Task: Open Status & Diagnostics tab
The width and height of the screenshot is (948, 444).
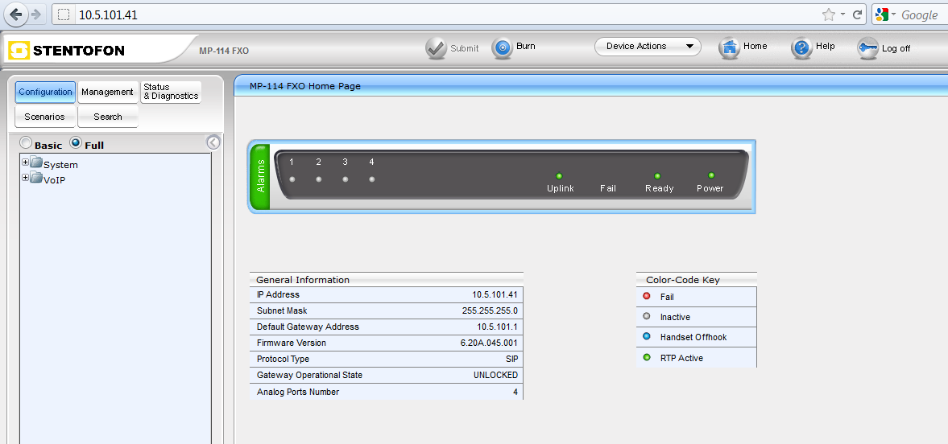Action: tap(171, 92)
